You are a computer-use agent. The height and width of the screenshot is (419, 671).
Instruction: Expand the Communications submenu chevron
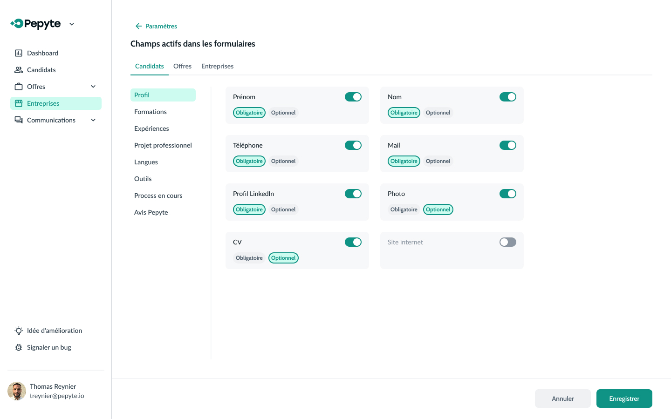93,120
